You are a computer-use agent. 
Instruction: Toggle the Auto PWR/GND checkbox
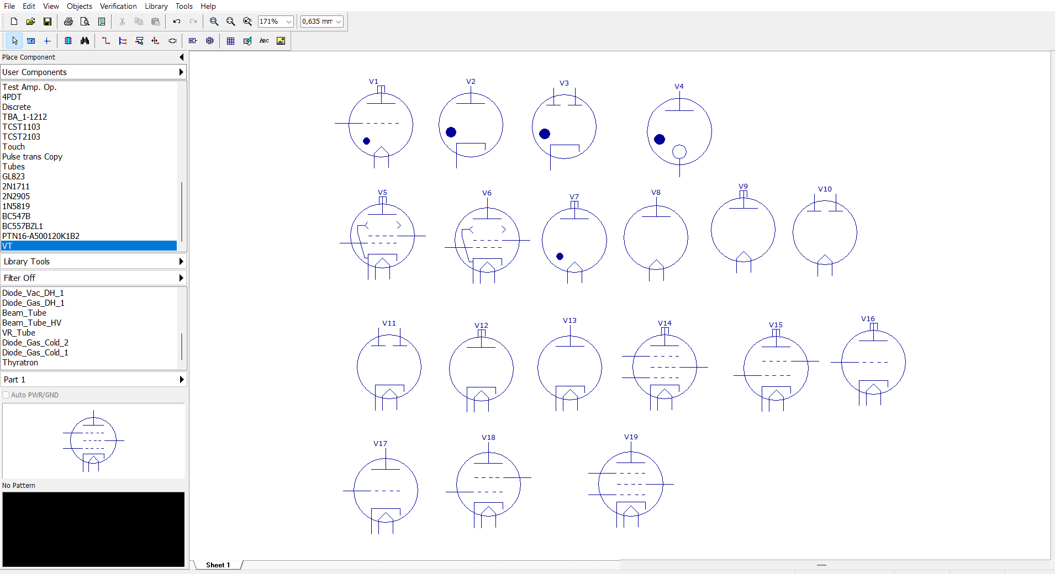(6, 395)
